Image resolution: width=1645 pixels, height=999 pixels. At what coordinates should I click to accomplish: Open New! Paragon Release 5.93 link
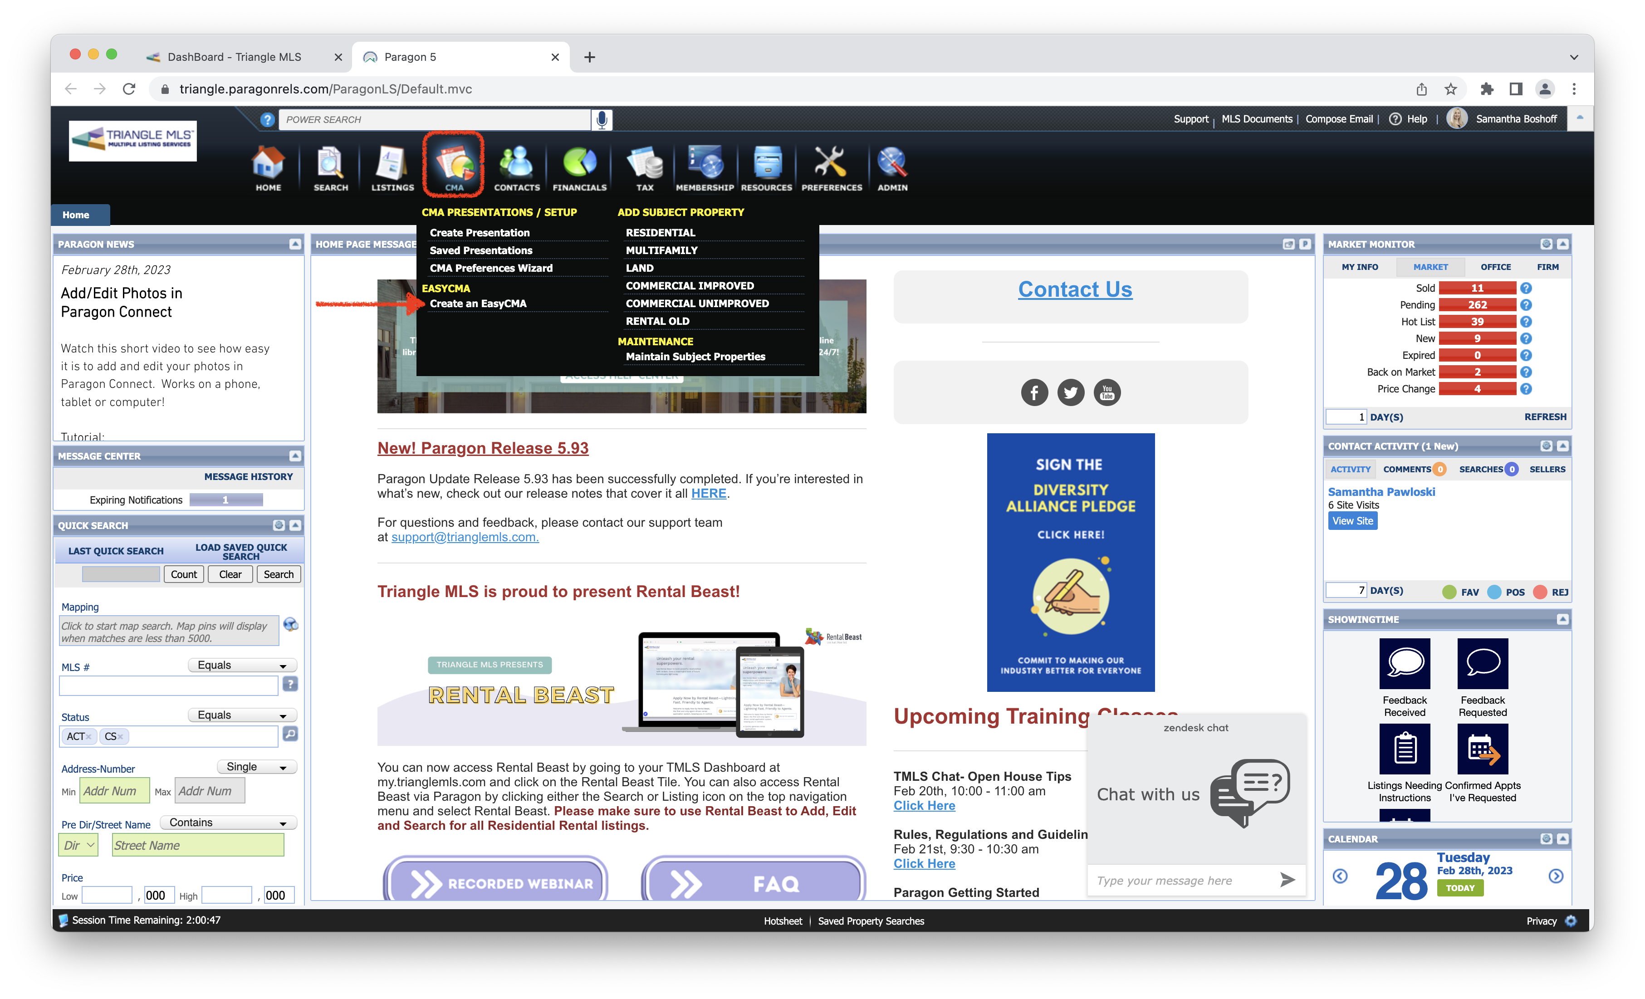tap(483, 448)
